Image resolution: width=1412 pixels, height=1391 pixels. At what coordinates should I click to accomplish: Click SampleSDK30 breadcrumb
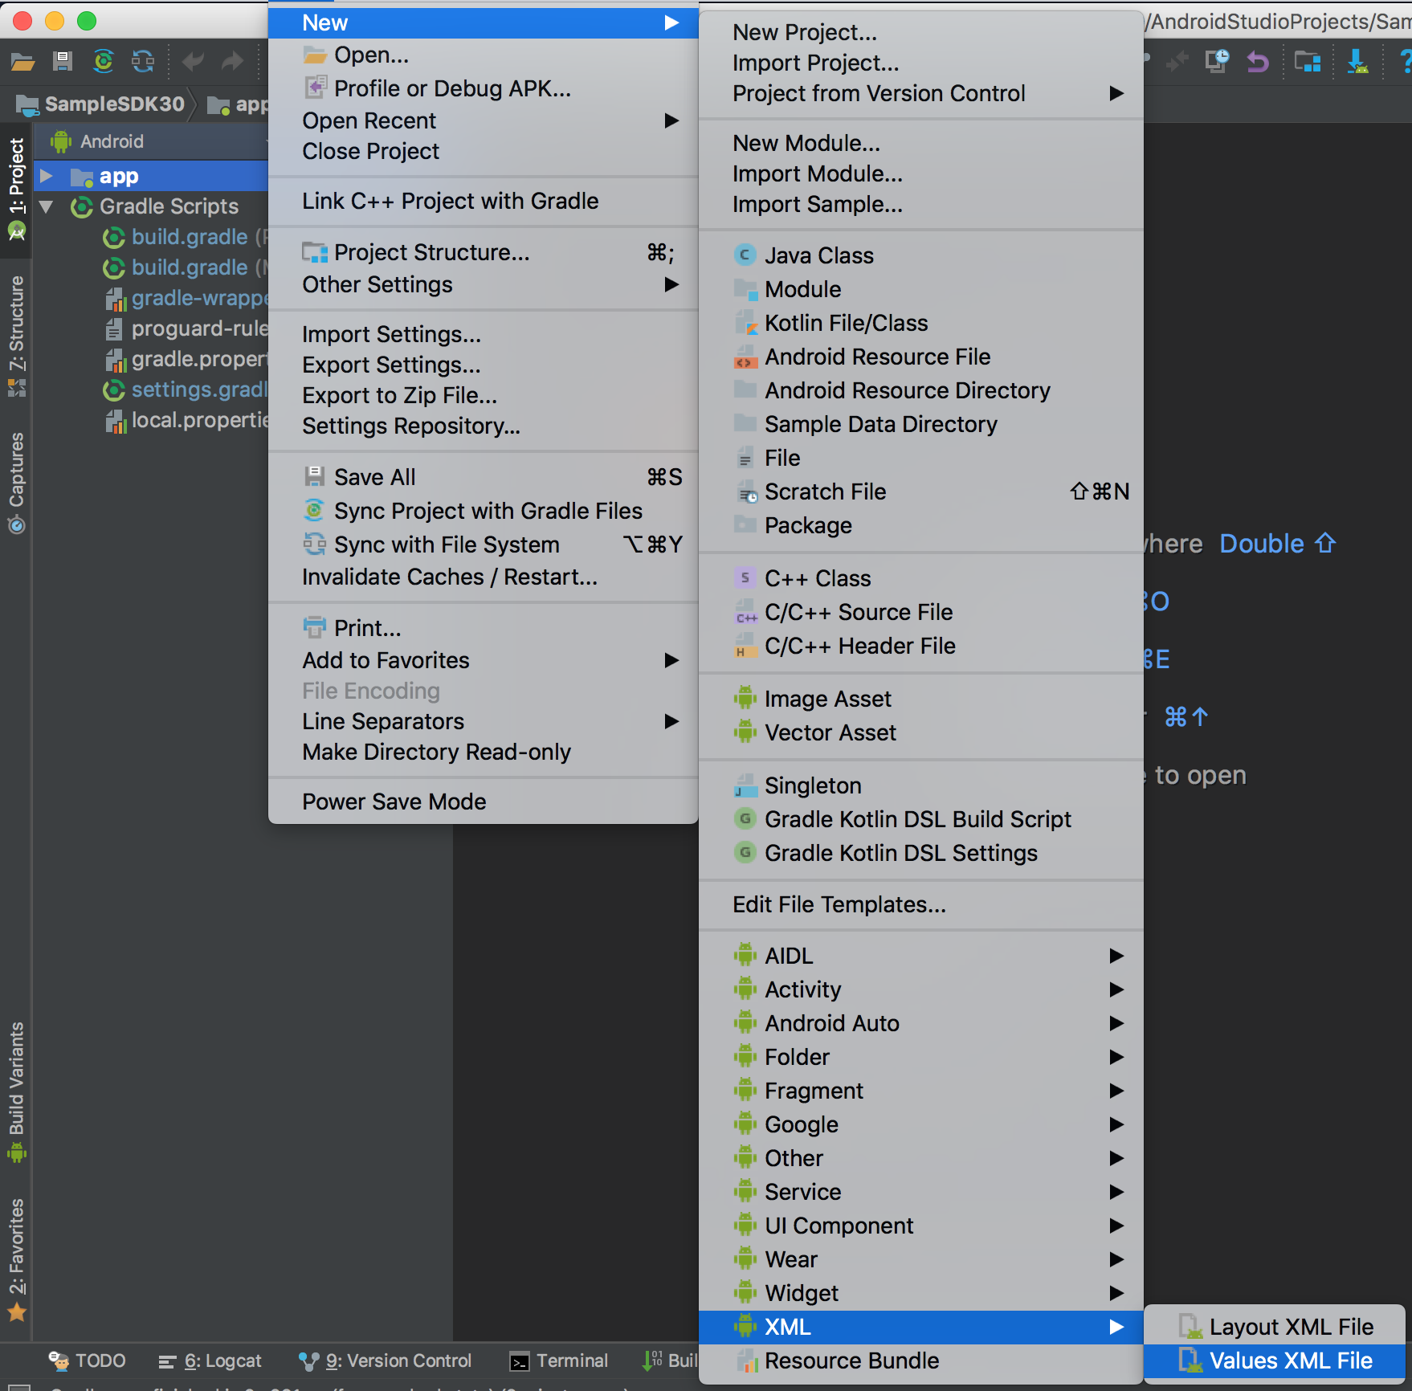tap(101, 104)
